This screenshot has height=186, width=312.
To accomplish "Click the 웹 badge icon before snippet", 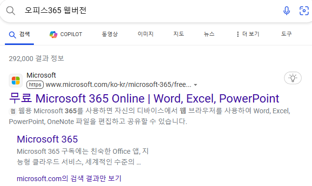I will 13,111.
